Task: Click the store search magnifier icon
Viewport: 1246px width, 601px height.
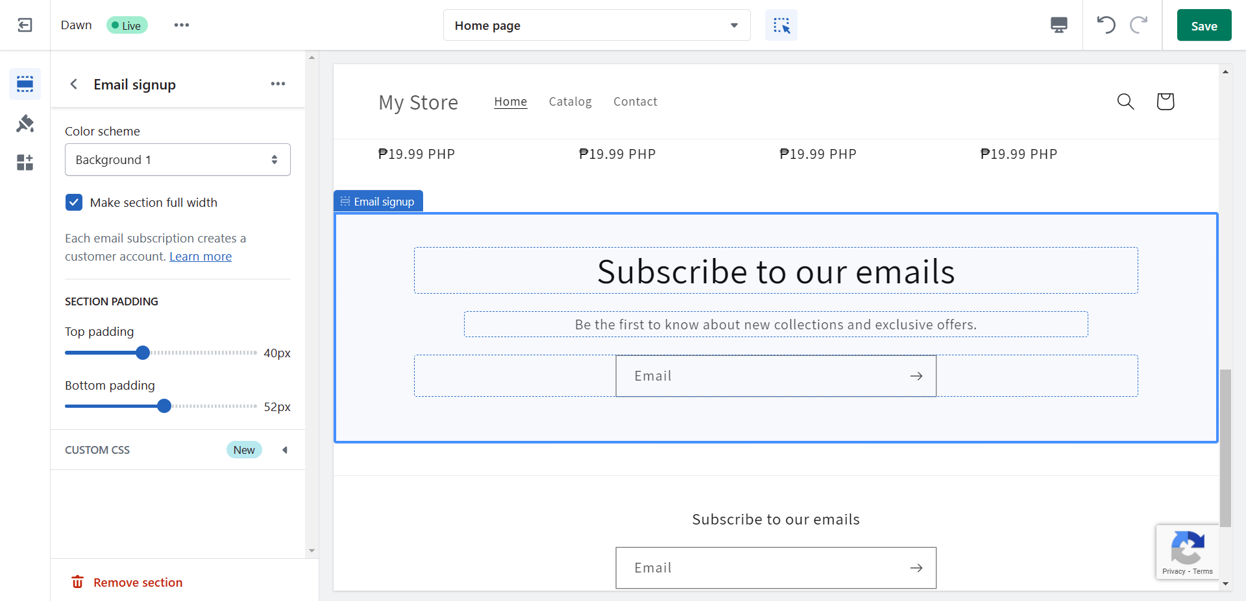Action: tap(1125, 101)
